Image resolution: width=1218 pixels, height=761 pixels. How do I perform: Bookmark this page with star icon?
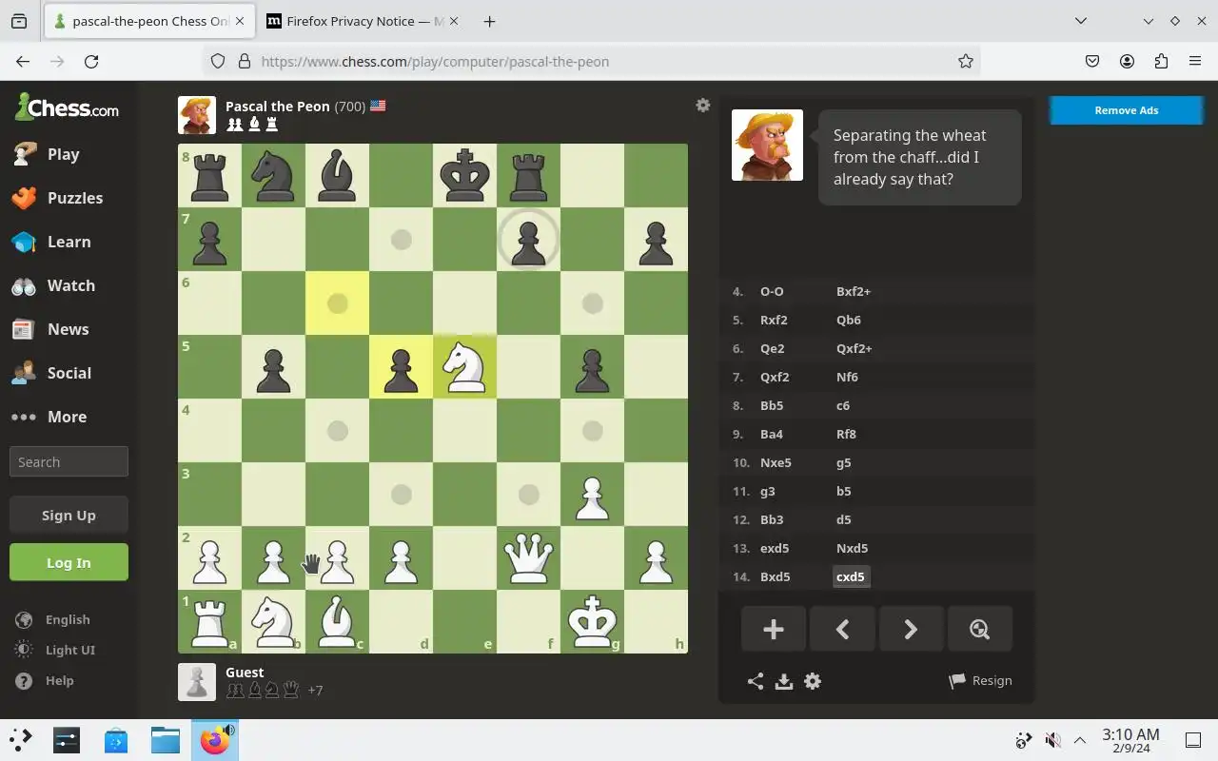(966, 61)
